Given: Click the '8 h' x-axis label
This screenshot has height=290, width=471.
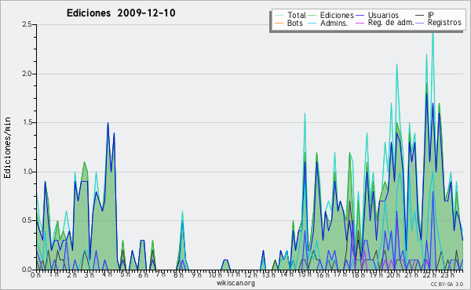Looking at the screenshot, I should click(178, 275).
